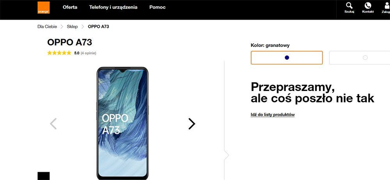Open the Telefony i urządzenia menu
390x180 pixels.
click(x=113, y=7)
